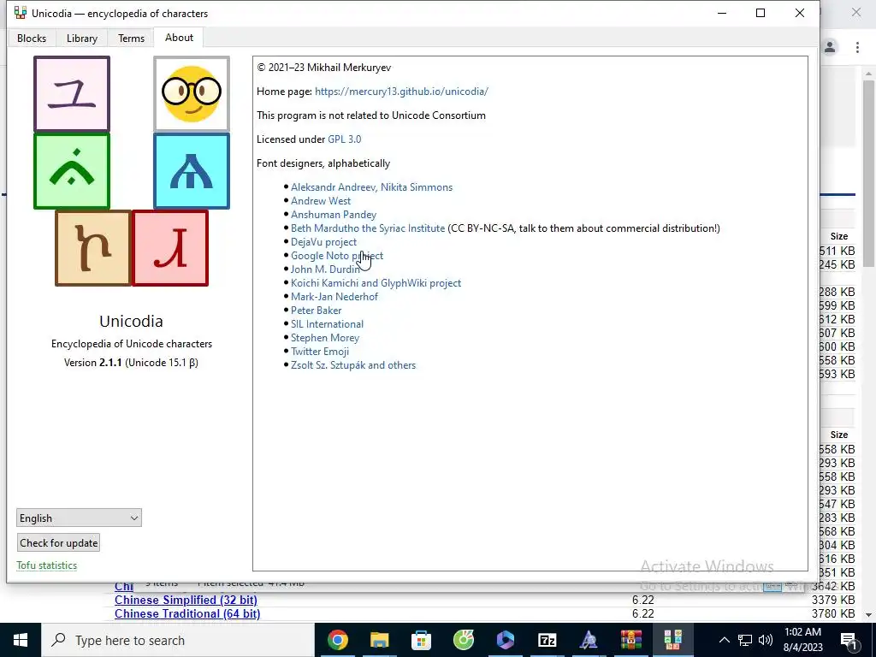Select the About tab
The height and width of the screenshot is (657, 876).
pos(179,38)
